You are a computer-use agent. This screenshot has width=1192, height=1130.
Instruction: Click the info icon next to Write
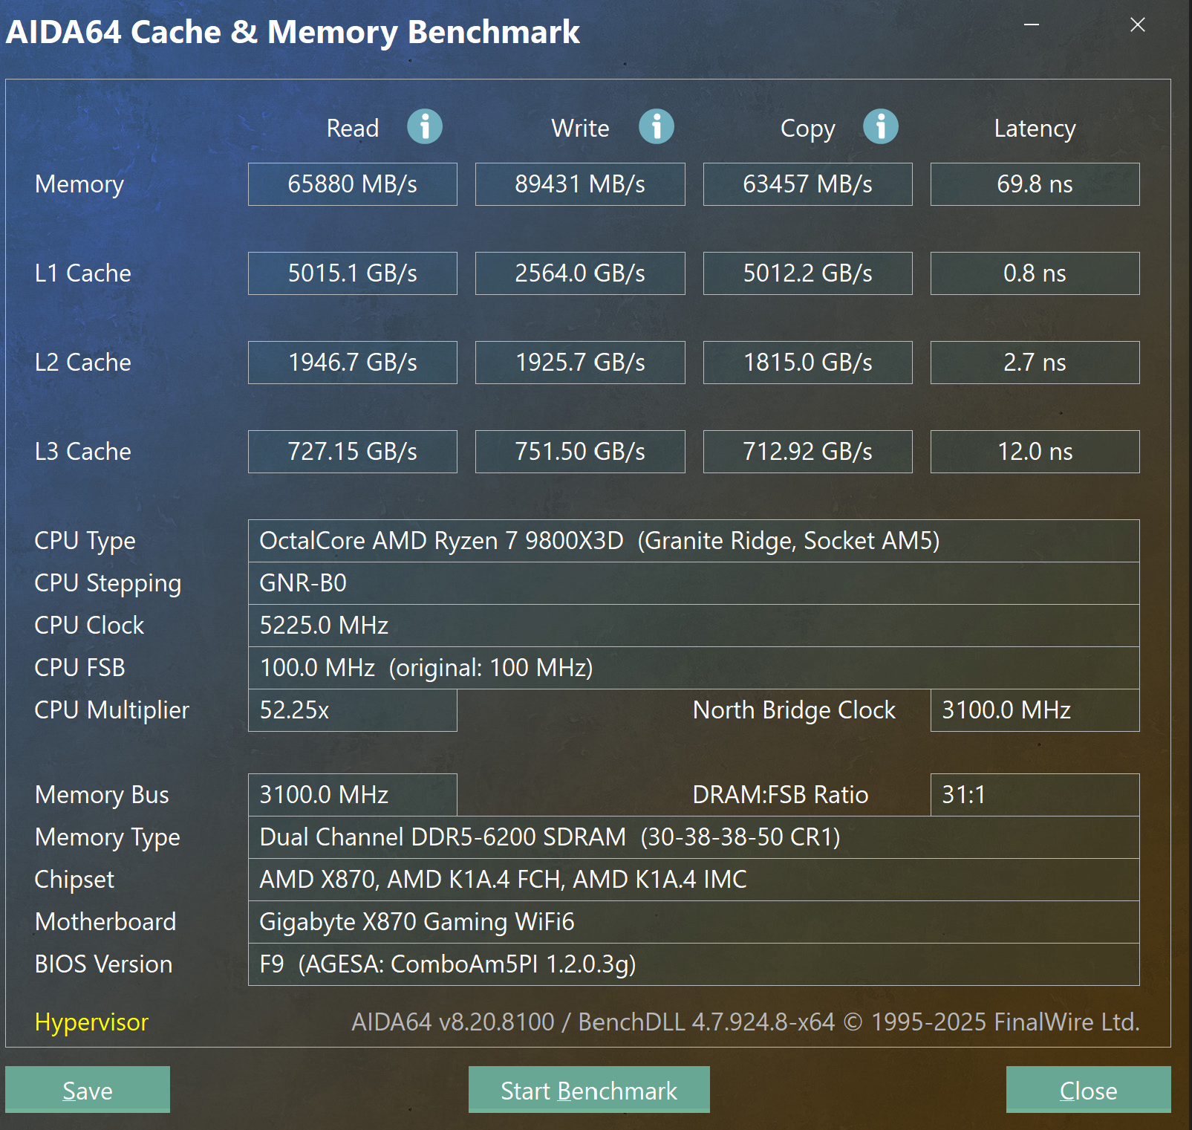[x=656, y=127]
